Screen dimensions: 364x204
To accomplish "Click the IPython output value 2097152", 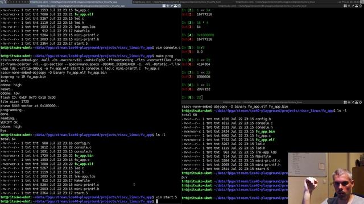I will 204,89.
